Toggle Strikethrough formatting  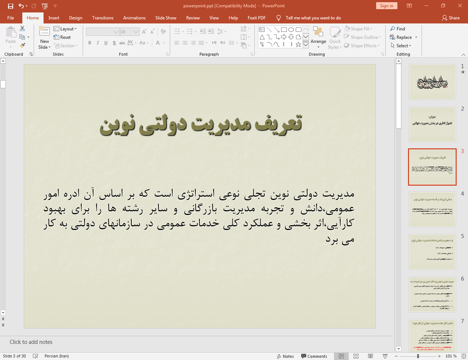[x=122, y=43]
